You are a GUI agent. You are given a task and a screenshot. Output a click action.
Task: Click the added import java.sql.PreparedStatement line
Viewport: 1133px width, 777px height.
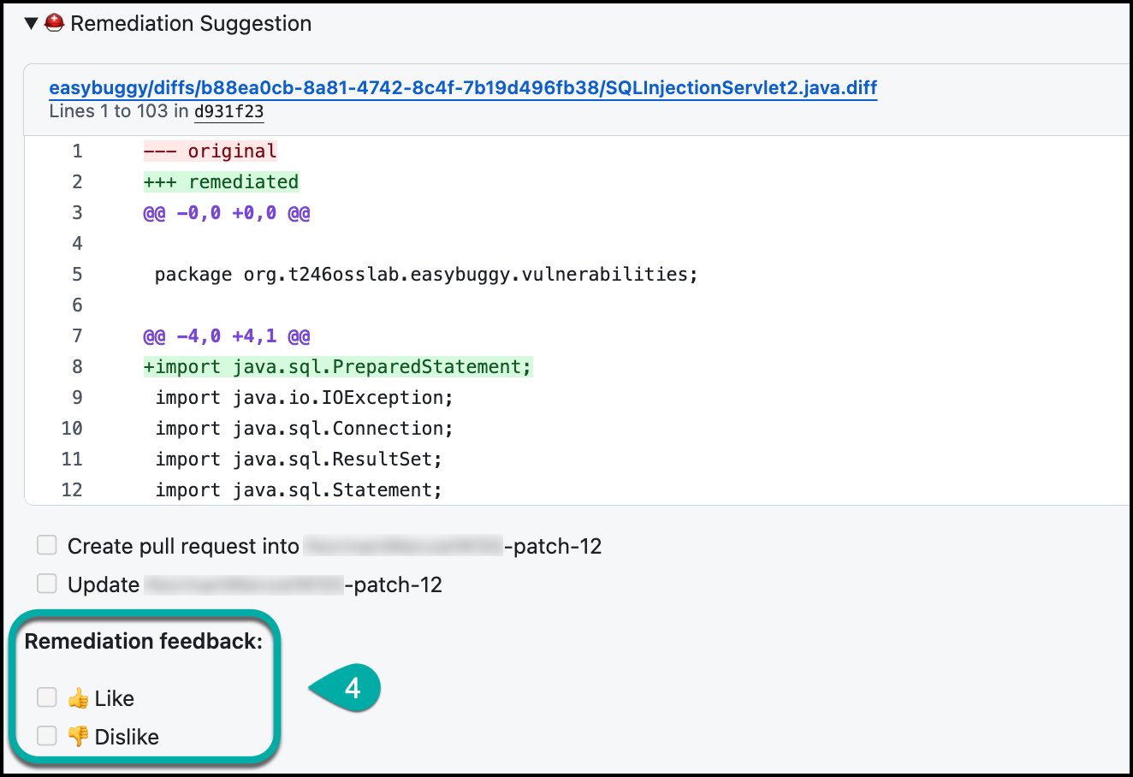tap(337, 367)
